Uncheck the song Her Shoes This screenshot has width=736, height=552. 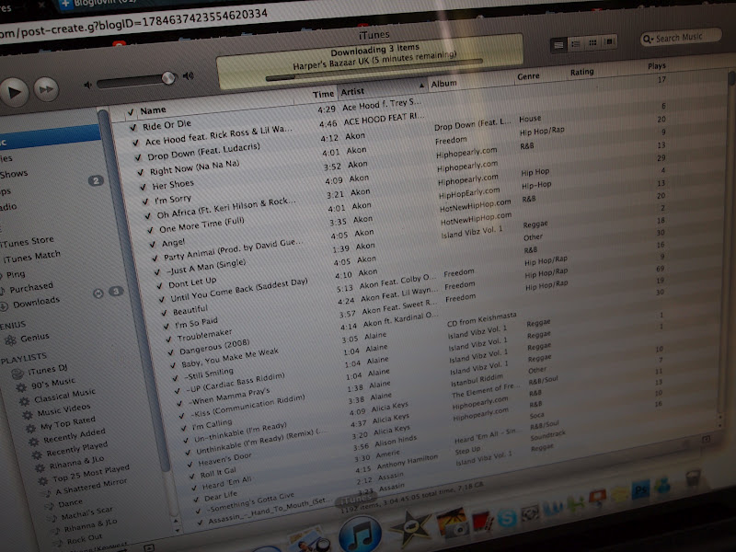144,187
